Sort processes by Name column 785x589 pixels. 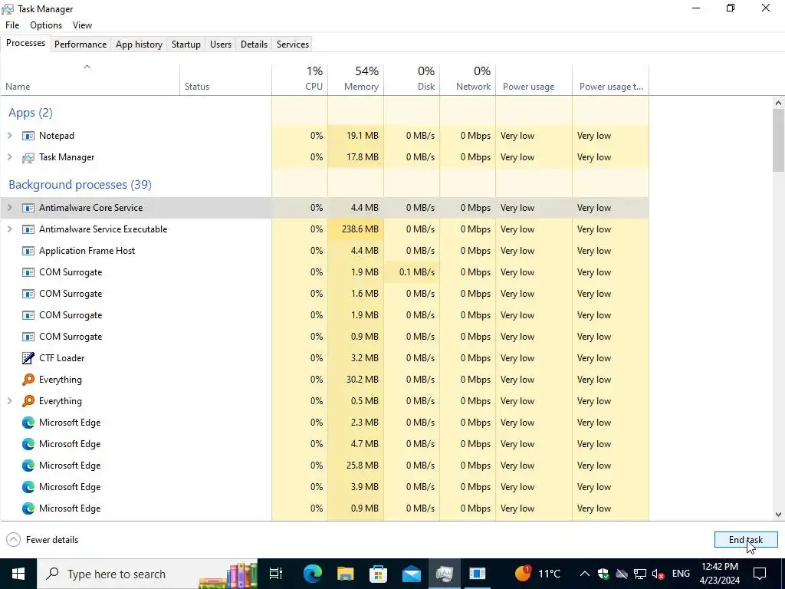[x=90, y=80]
